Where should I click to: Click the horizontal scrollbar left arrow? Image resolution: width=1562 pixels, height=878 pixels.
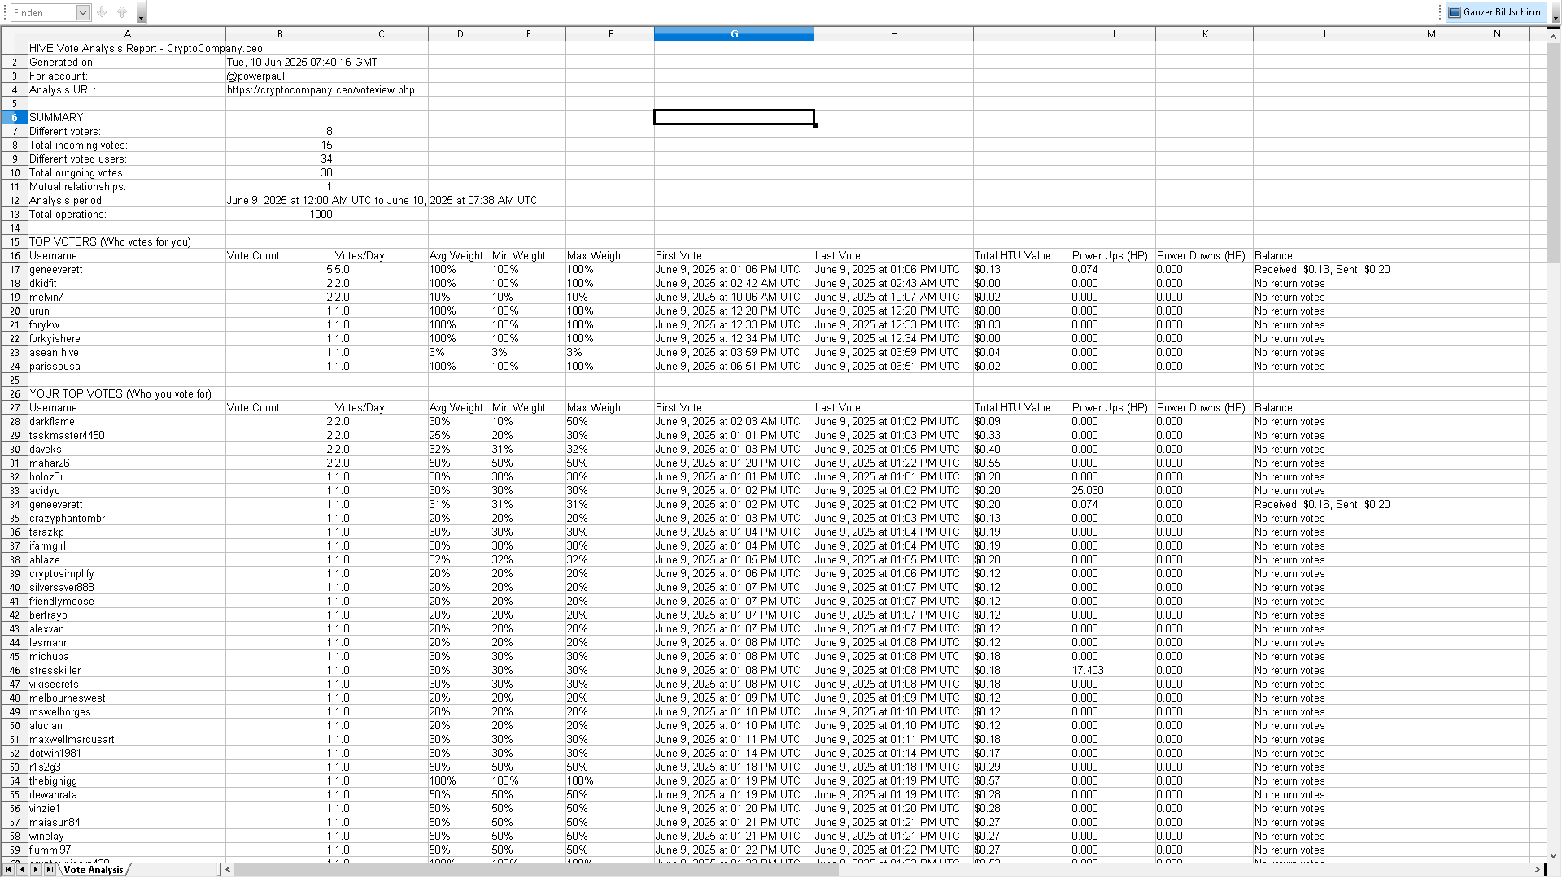(228, 870)
